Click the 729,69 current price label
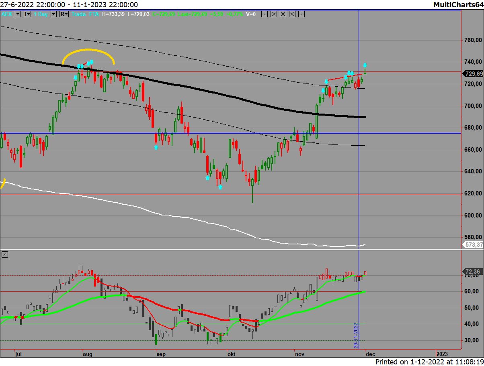The width and height of the screenshot is (484, 366). tap(473, 74)
